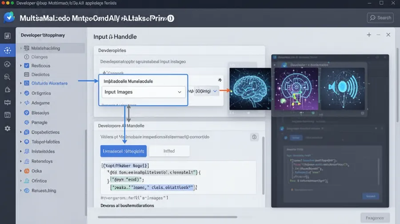
Task: Click the Copsbelictivos icon
Action: (27, 132)
